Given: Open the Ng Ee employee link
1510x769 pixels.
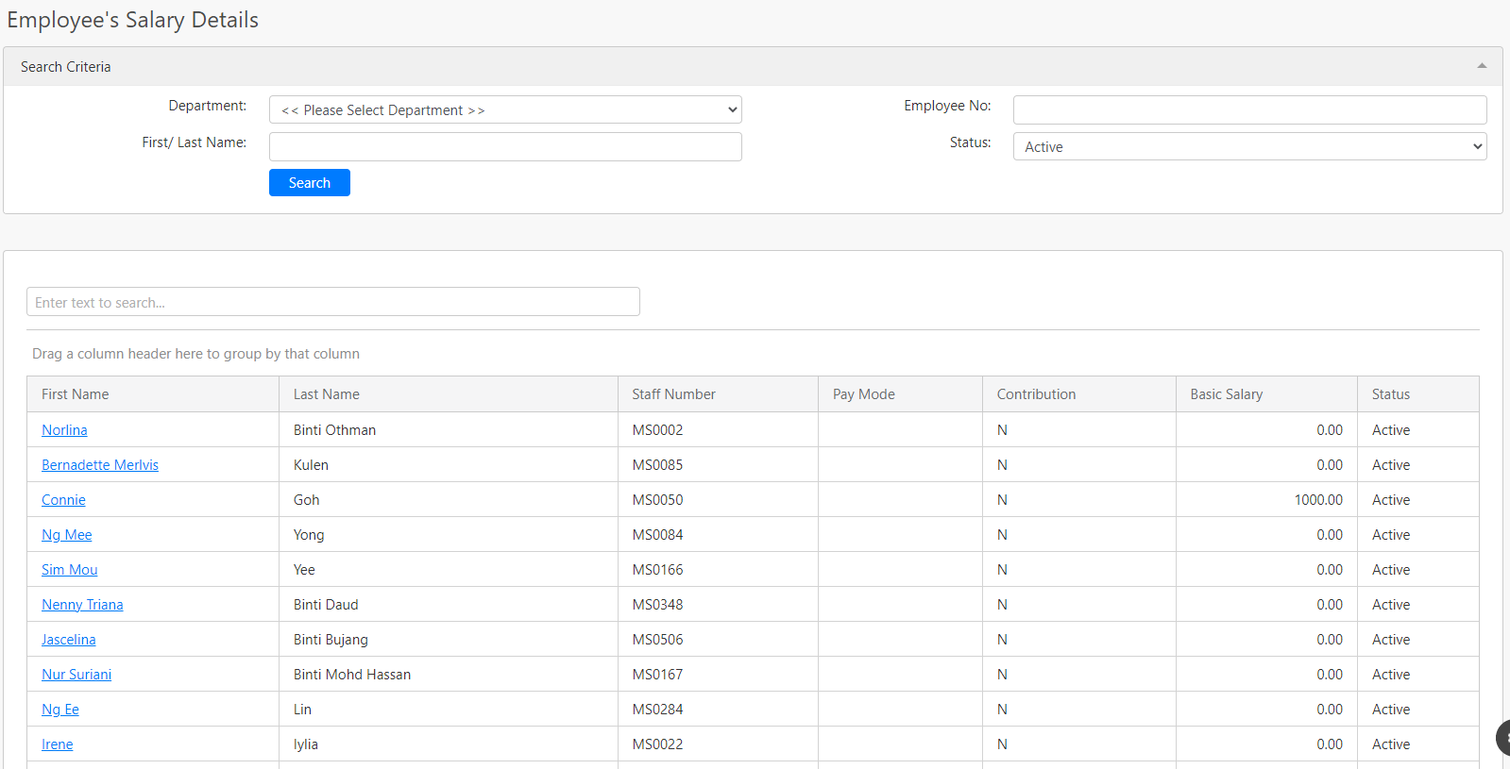Looking at the screenshot, I should (x=60, y=709).
